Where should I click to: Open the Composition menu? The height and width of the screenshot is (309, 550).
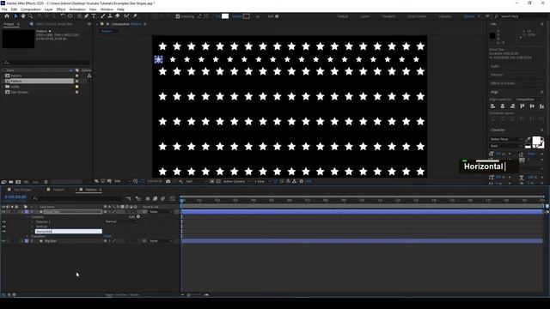[31, 9]
